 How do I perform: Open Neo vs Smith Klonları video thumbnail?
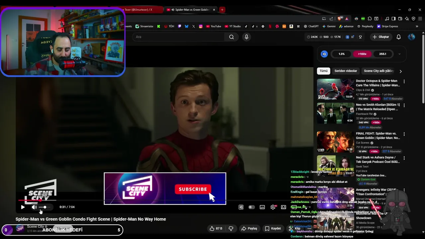tap(335, 113)
